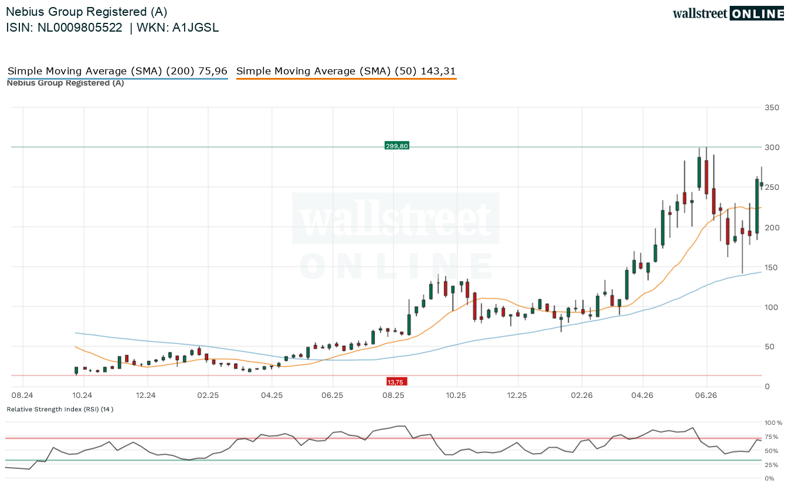This screenshot has height=494, width=791.
Task: Click the Relative Strength Index (RSI) (14) label
Action: pyautogui.click(x=60, y=409)
